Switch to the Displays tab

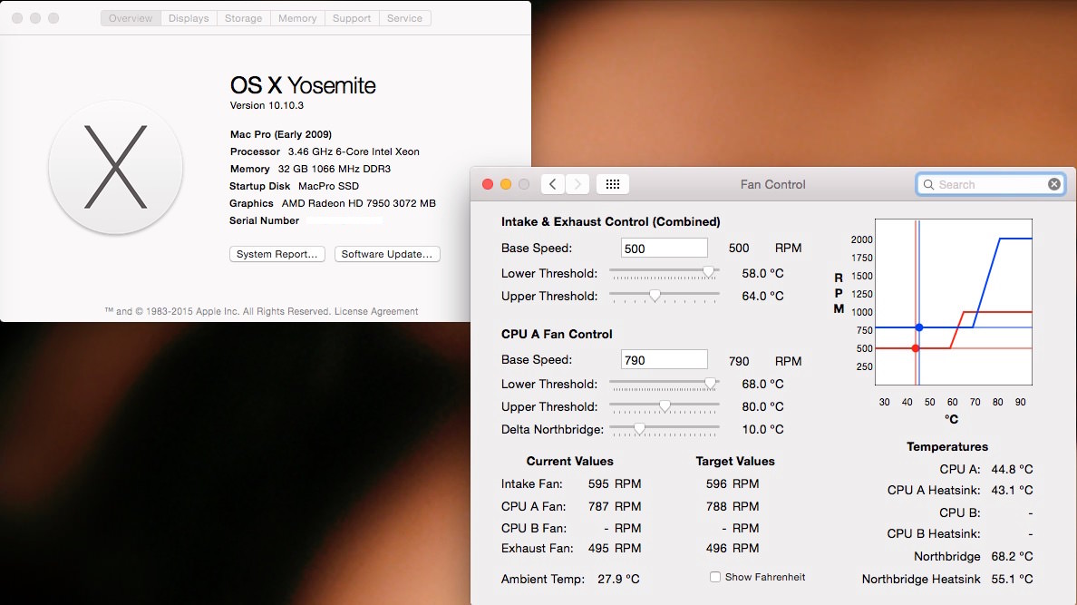(x=189, y=18)
